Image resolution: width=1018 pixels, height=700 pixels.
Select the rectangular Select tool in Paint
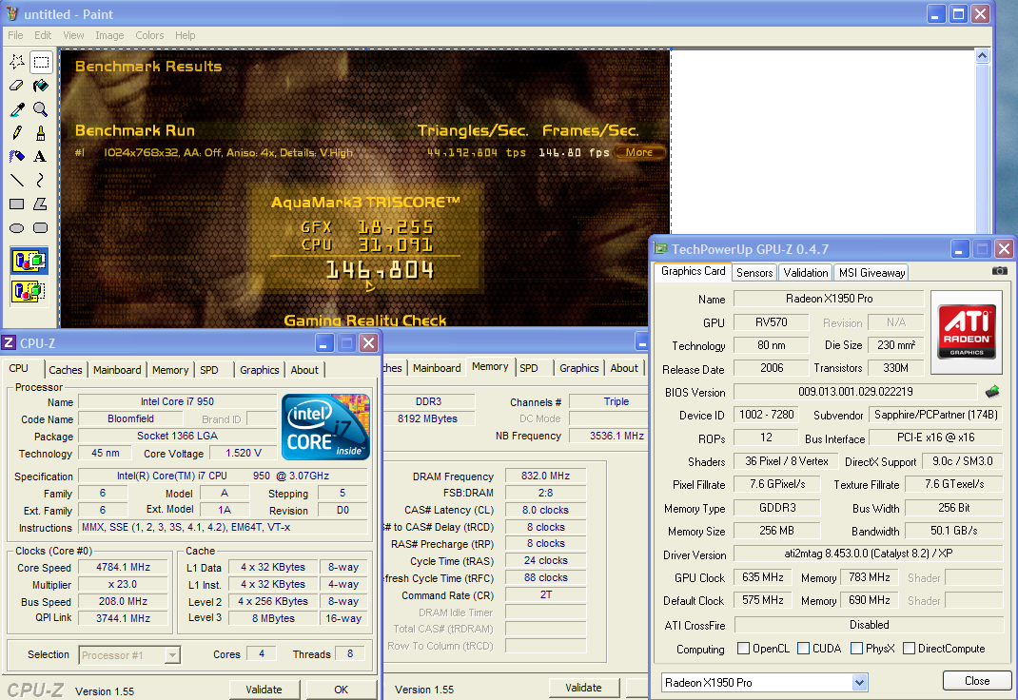(x=41, y=62)
